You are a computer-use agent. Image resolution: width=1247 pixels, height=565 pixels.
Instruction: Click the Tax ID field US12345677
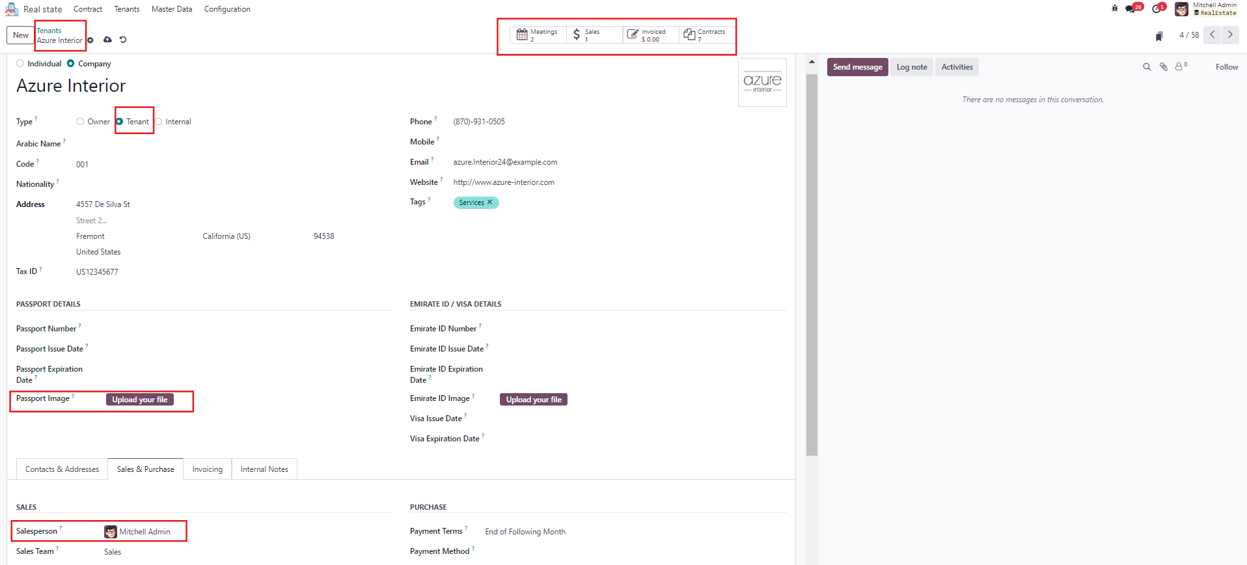pos(234,272)
